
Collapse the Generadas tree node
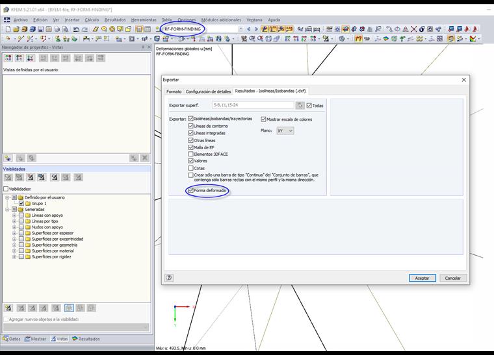(7, 210)
